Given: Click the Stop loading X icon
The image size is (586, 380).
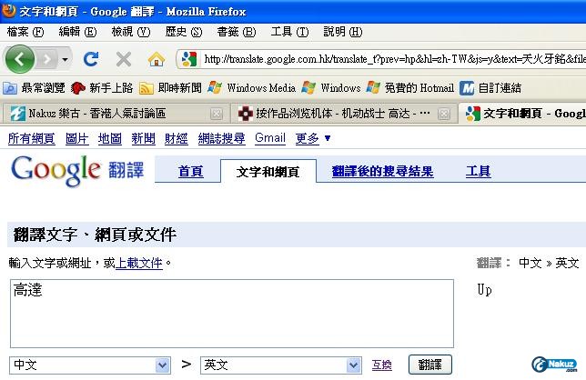Looking at the screenshot, I should [x=124, y=59].
